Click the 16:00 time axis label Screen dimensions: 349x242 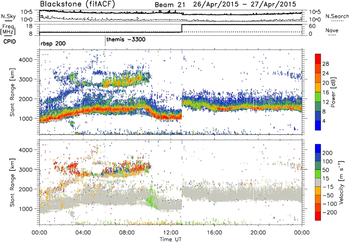[x=214, y=232]
